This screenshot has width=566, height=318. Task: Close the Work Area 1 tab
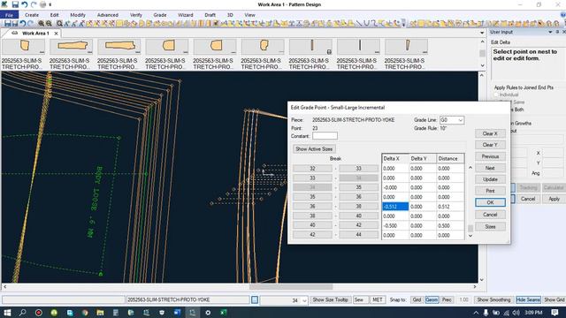[x=56, y=34]
